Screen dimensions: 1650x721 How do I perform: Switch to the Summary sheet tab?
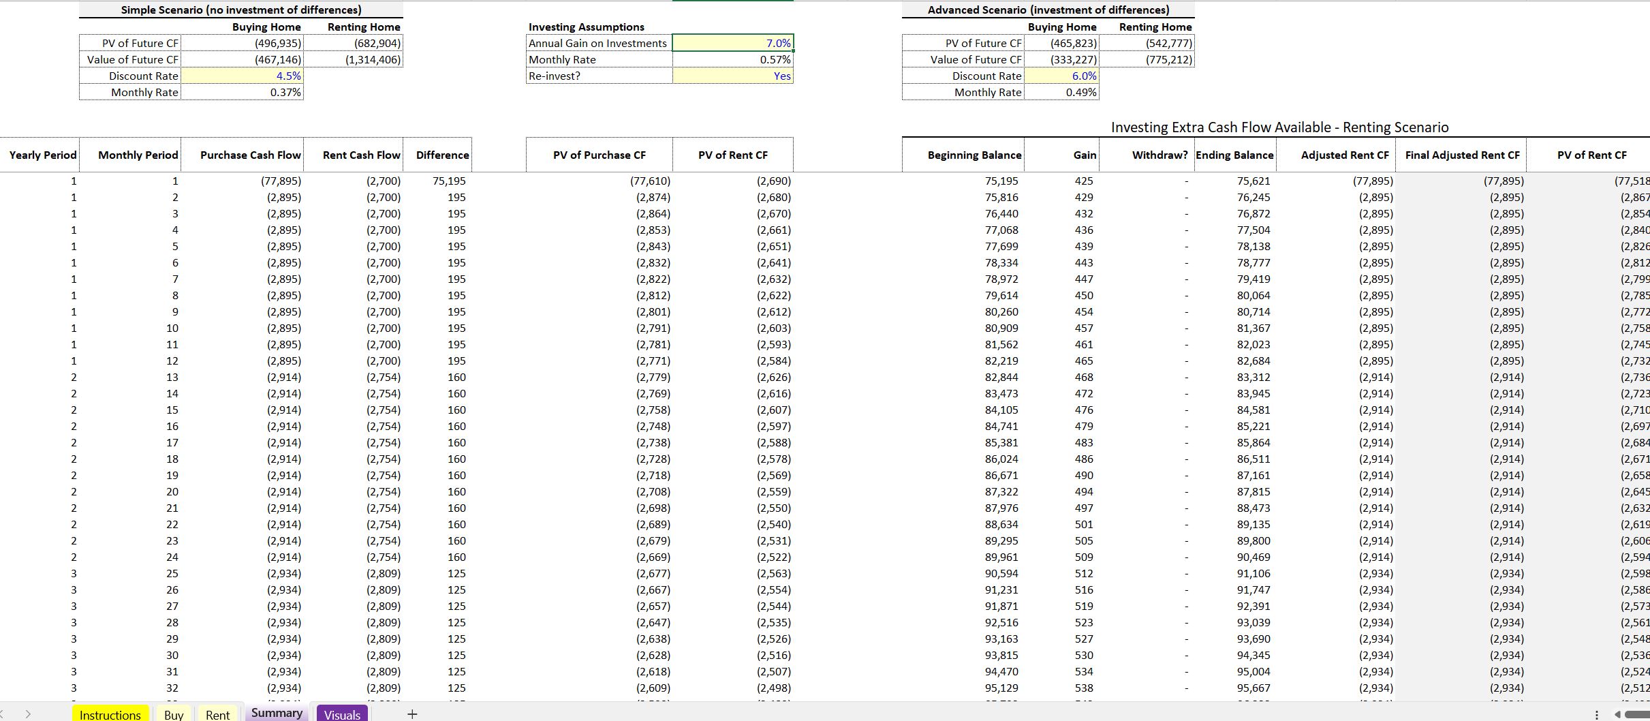(276, 713)
